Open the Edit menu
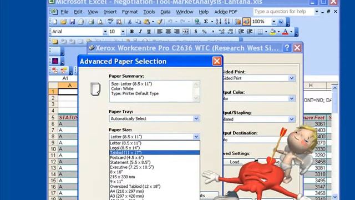The height and width of the screenshot is (200, 355). pos(78,12)
